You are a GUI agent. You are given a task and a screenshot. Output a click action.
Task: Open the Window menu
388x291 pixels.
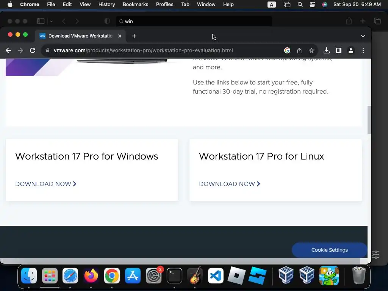tap(206, 5)
